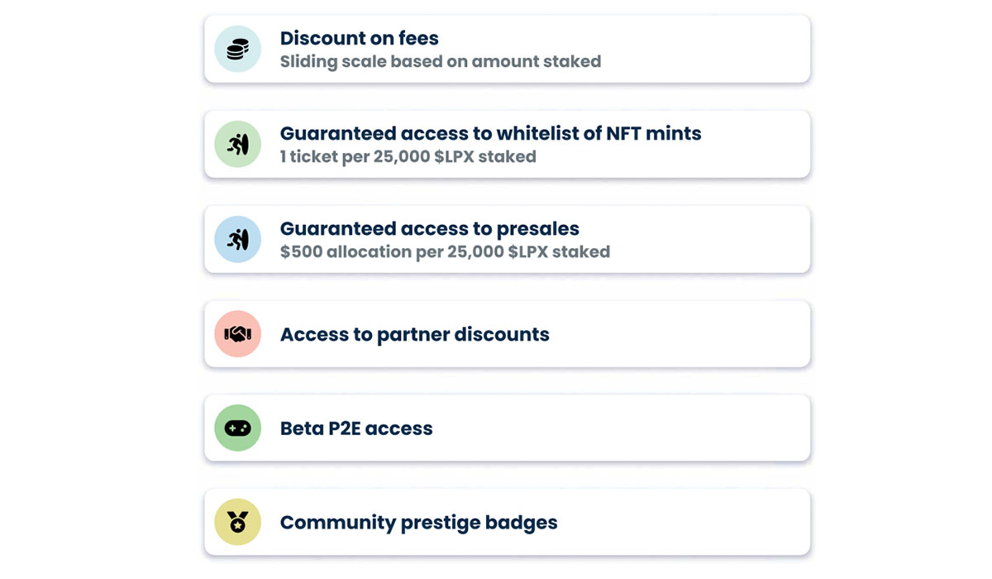Select the "Beta P2E access" label
992x579 pixels.
356,428
